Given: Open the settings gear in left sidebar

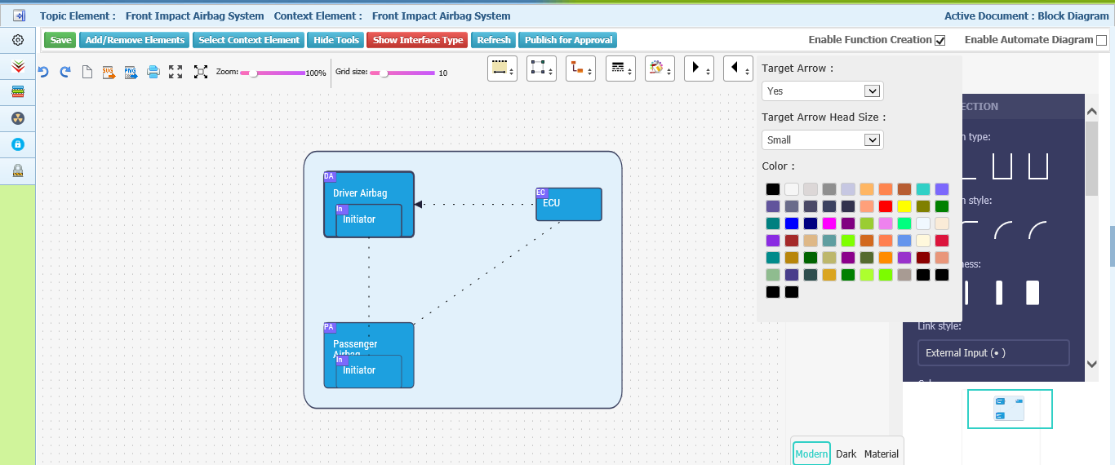Looking at the screenshot, I should [18, 40].
